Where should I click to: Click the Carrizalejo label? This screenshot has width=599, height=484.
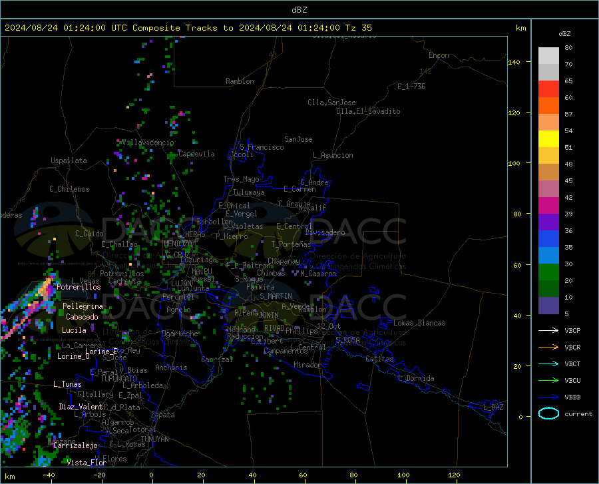pos(75,445)
